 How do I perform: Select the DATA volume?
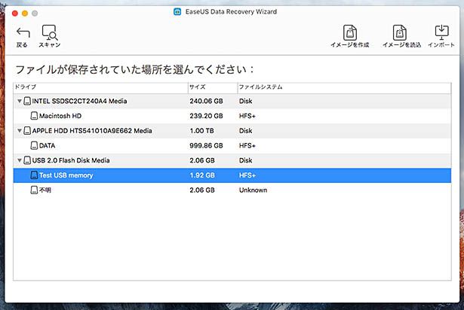click(232, 145)
